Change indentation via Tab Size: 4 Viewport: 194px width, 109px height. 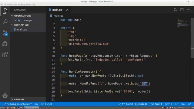[156, 104]
